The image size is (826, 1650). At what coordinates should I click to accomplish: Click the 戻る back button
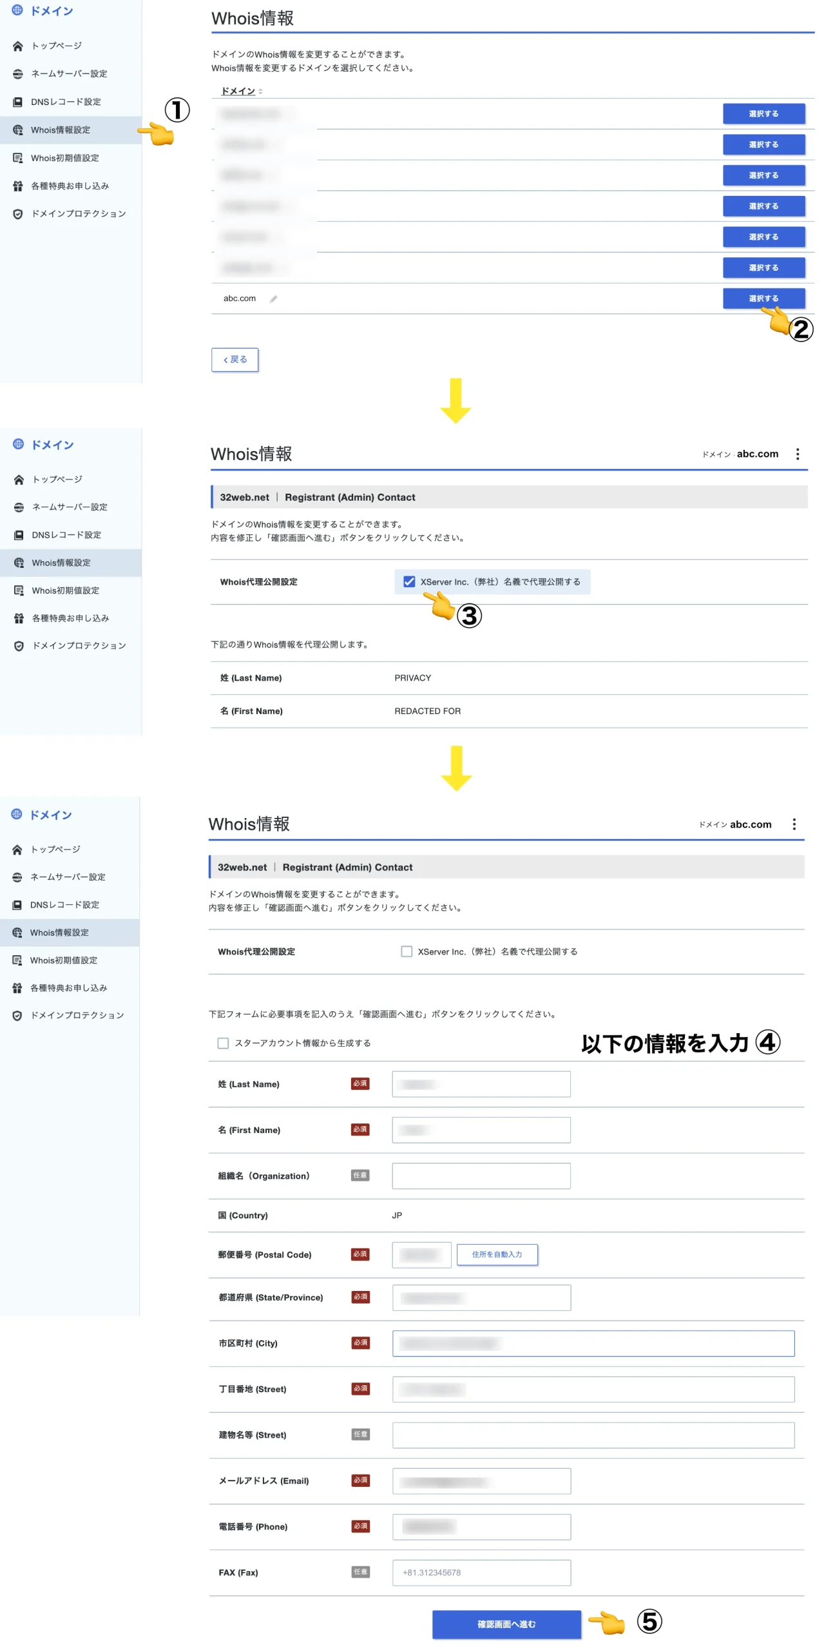pyautogui.click(x=235, y=360)
